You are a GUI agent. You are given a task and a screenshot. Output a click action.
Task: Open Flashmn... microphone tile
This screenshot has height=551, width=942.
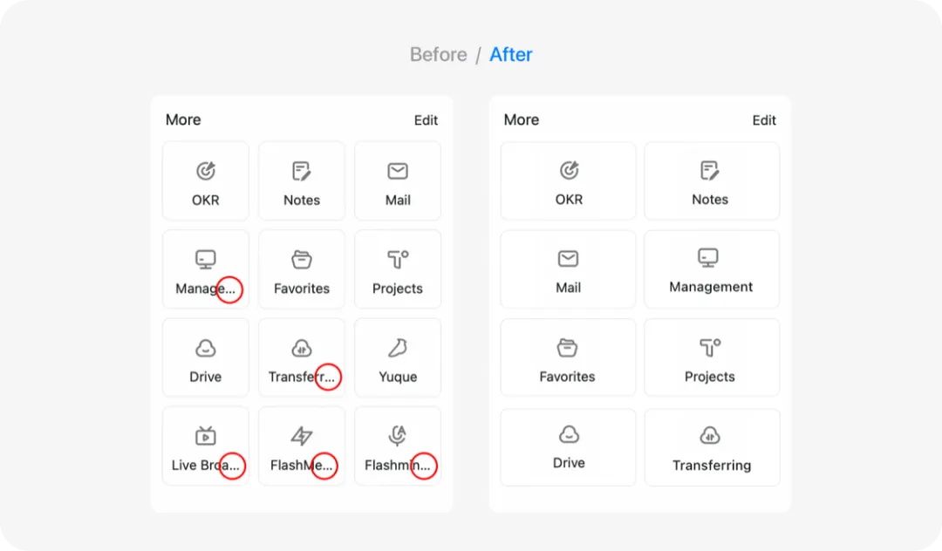398,446
